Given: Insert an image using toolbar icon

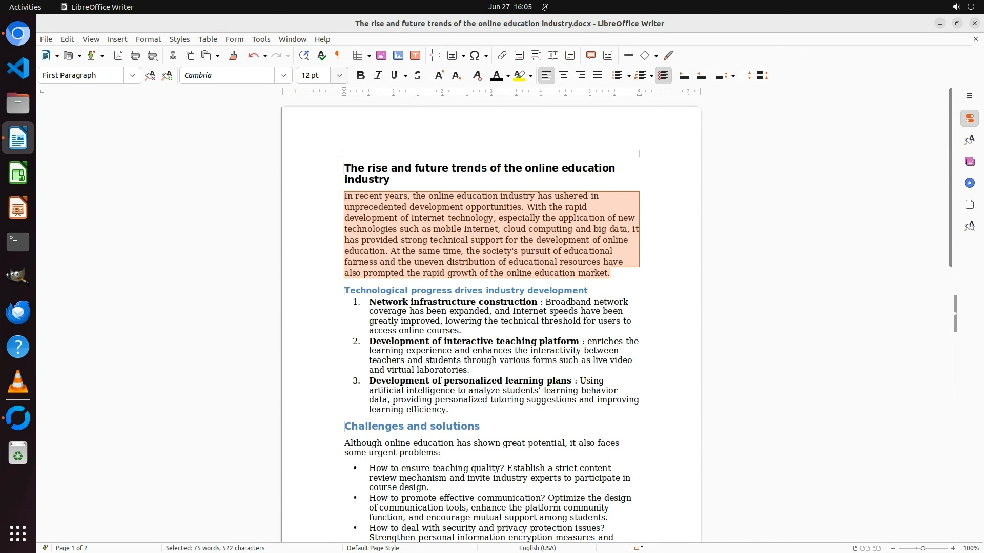Looking at the screenshot, I should [x=381, y=55].
